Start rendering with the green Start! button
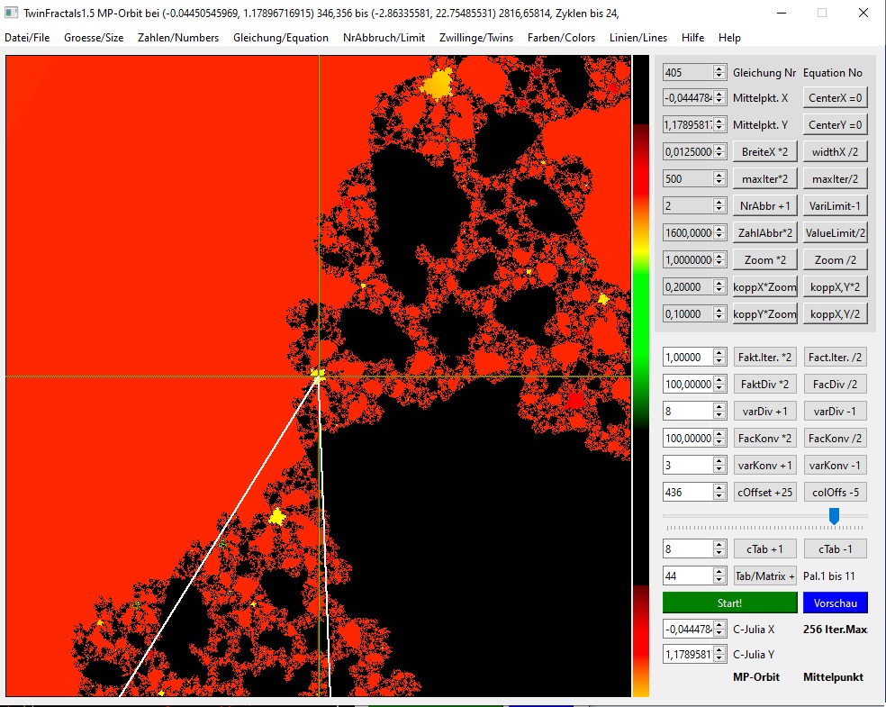This screenshot has width=886, height=707. pos(730,603)
